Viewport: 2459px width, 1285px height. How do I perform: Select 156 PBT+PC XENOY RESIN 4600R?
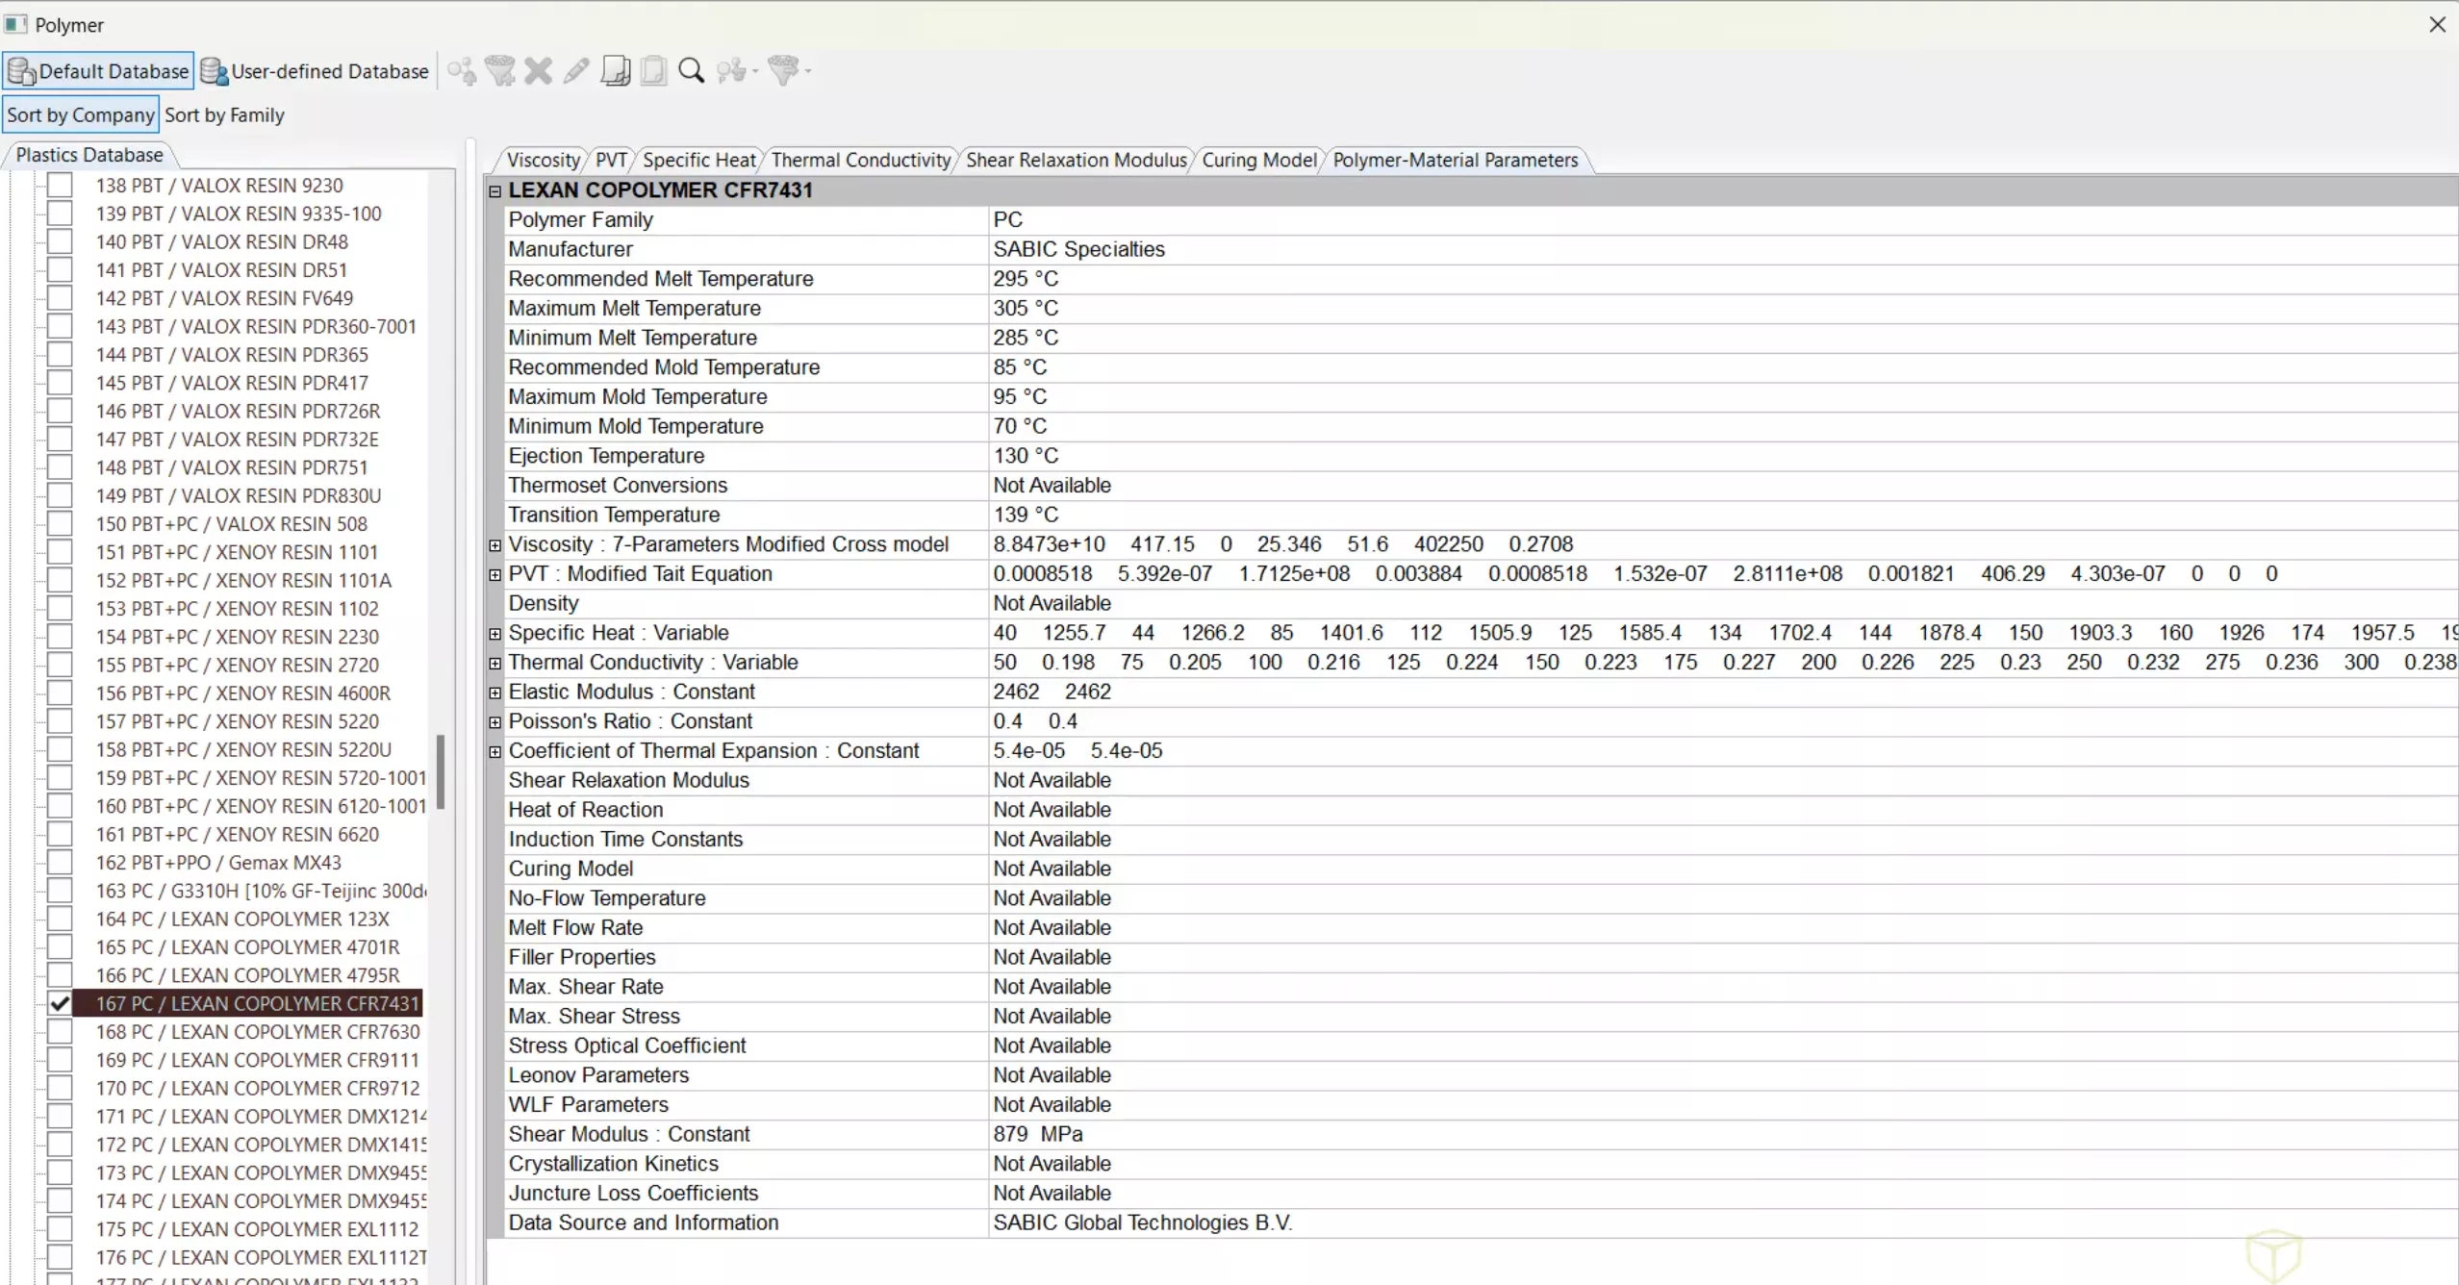243,693
